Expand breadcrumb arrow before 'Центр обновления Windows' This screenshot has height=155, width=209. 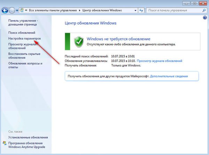(79, 10)
